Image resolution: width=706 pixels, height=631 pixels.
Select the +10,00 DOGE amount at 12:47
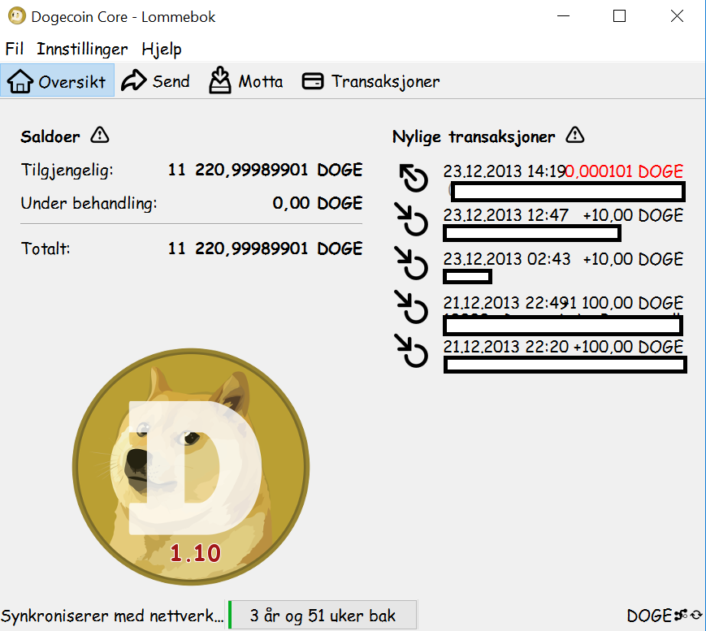point(633,215)
